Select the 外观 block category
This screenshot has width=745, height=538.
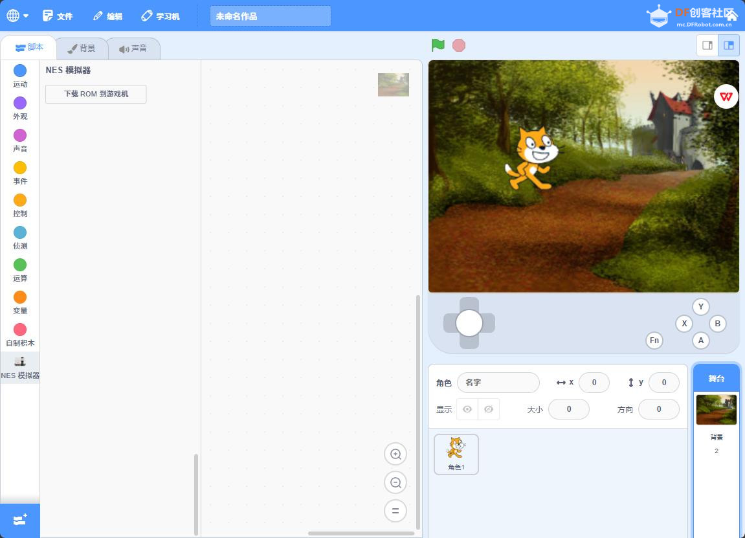click(x=20, y=108)
